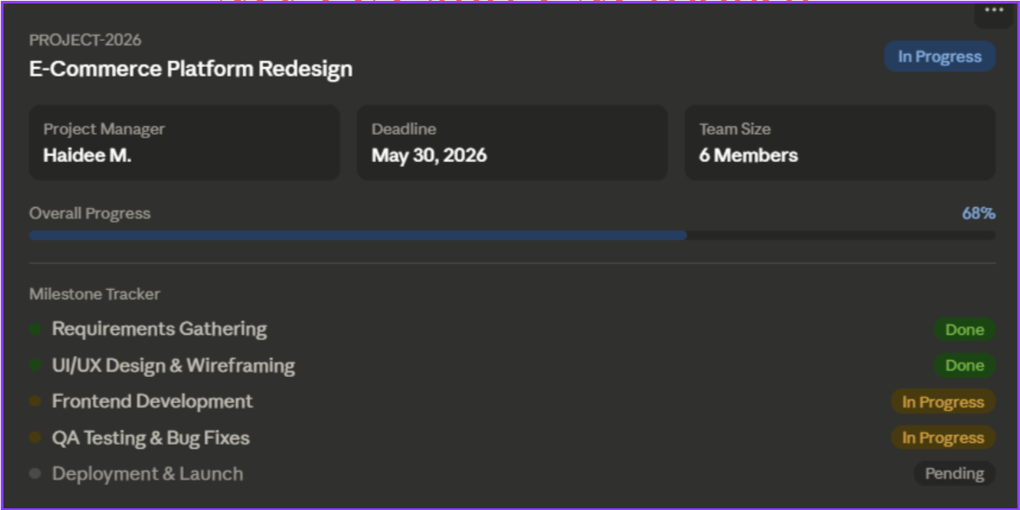Click the yellow dot beside Frontend Development
Viewport: 1020px width, 510px height.
pyautogui.click(x=36, y=401)
